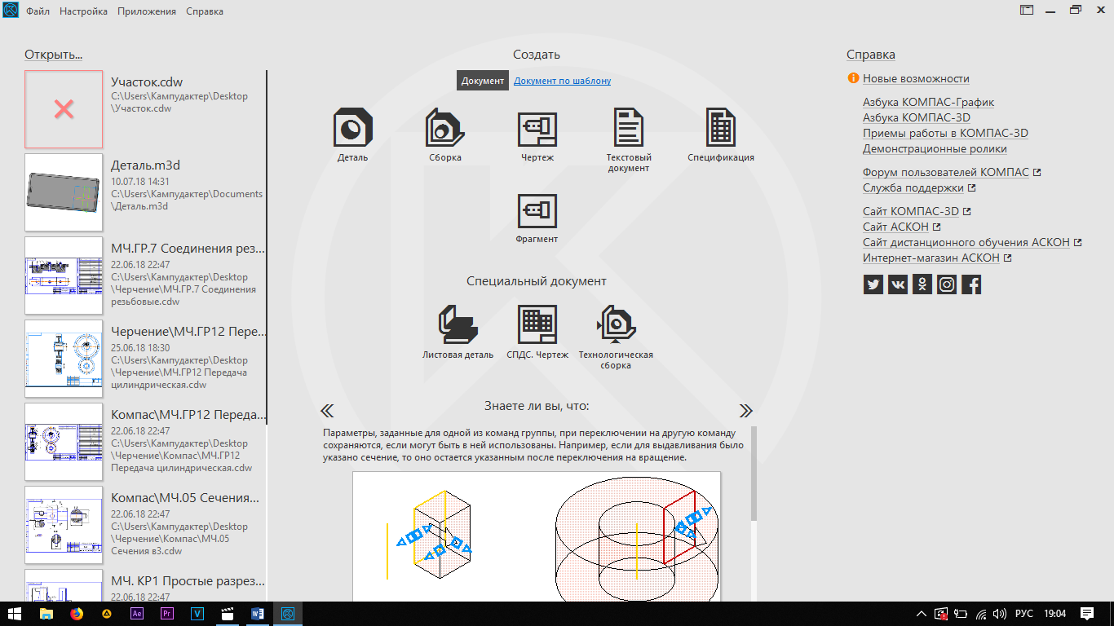The image size is (1114, 626).
Task: Click the tip panel vertical scrollbar
Action: (754, 474)
